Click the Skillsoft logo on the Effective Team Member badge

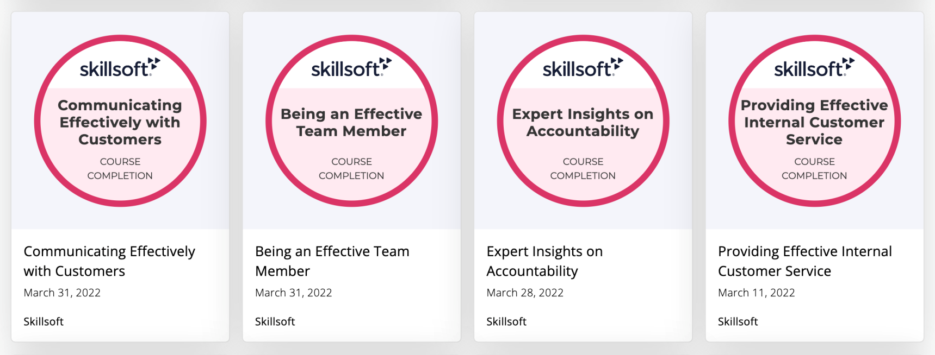(x=351, y=68)
